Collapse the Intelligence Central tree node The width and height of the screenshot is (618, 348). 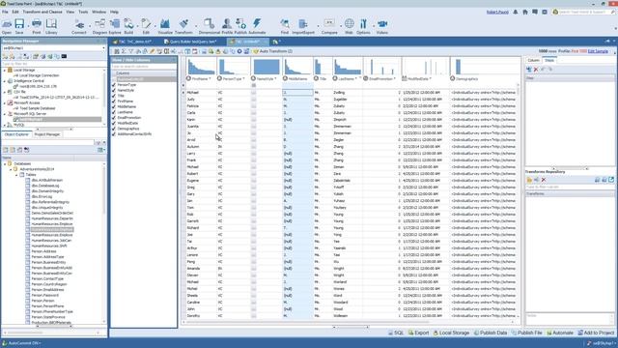tap(5, 81)
